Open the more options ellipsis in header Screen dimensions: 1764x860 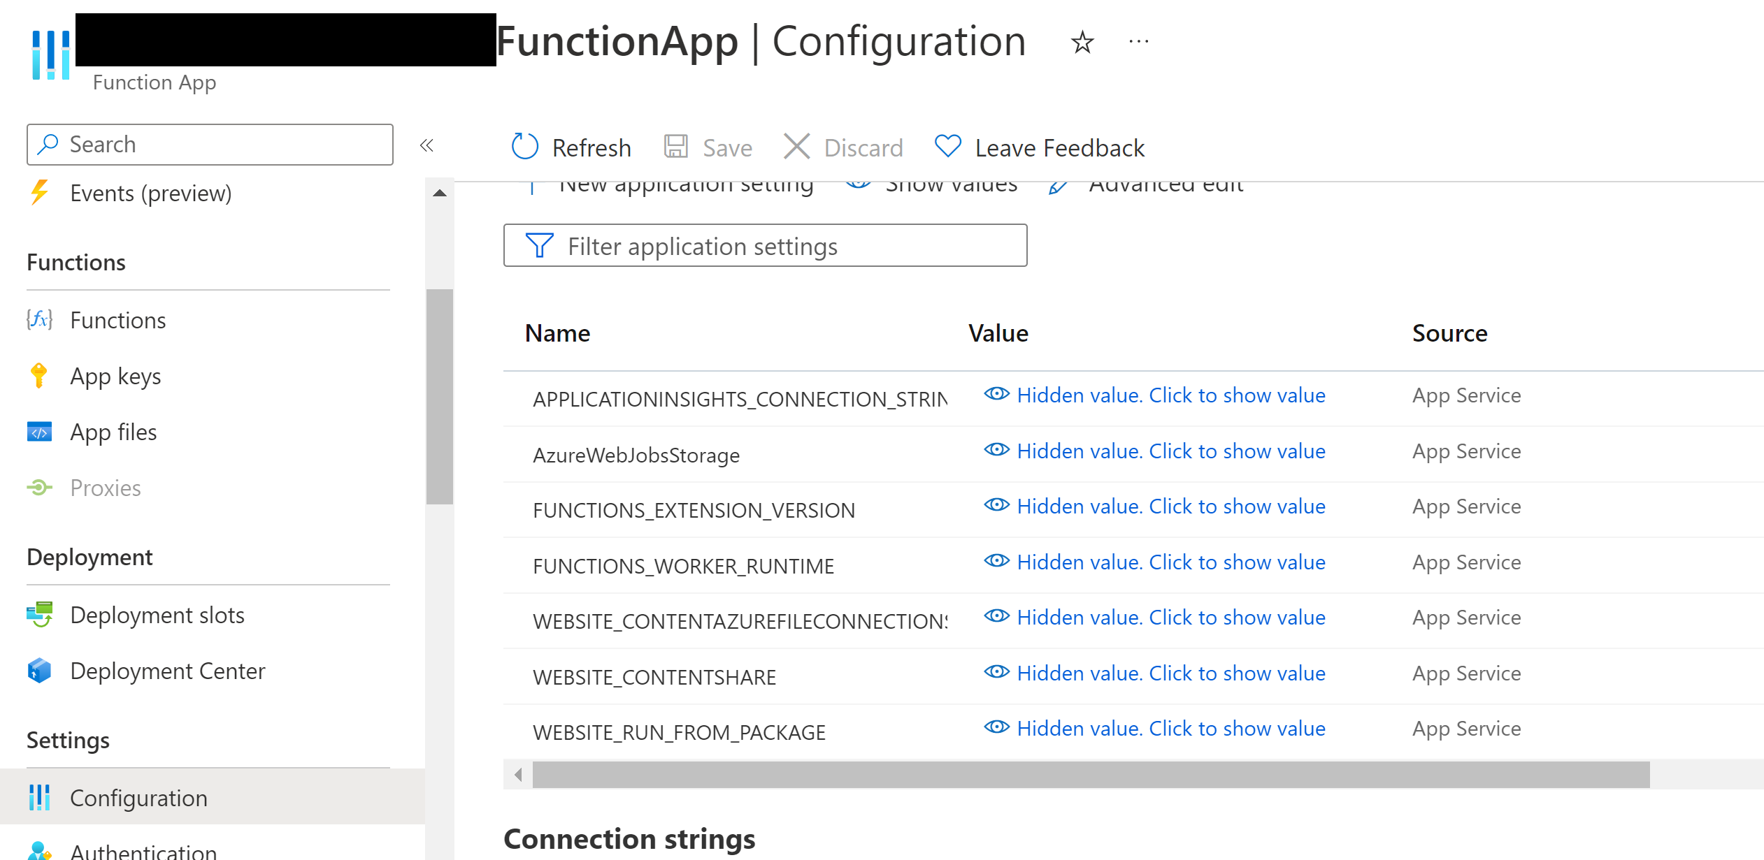tap(1138, 43)
